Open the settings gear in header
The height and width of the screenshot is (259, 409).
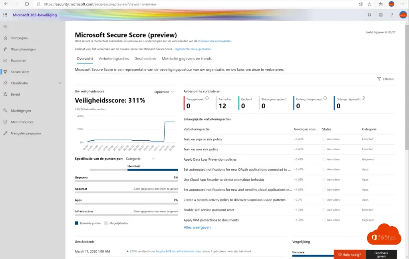click(x=381, y=15)
